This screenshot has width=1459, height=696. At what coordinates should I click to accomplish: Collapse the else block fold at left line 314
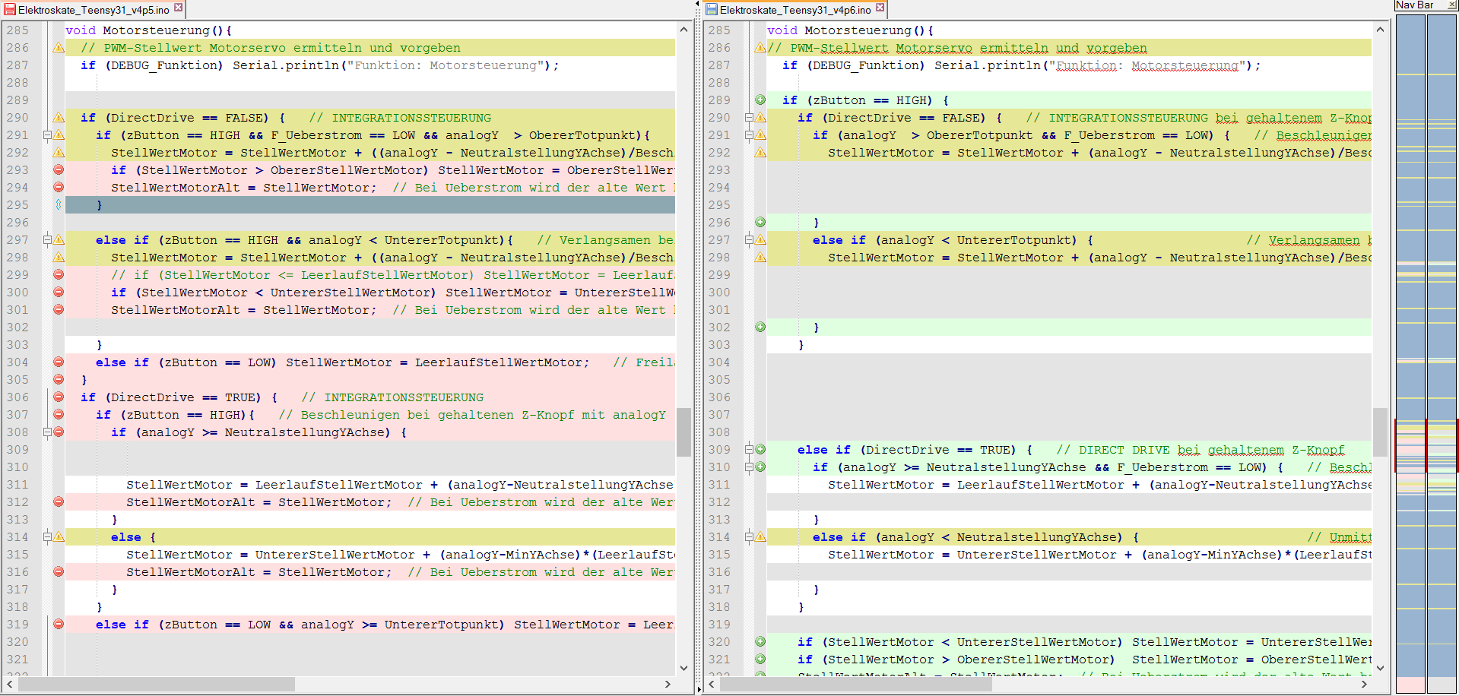click(47, 537)
